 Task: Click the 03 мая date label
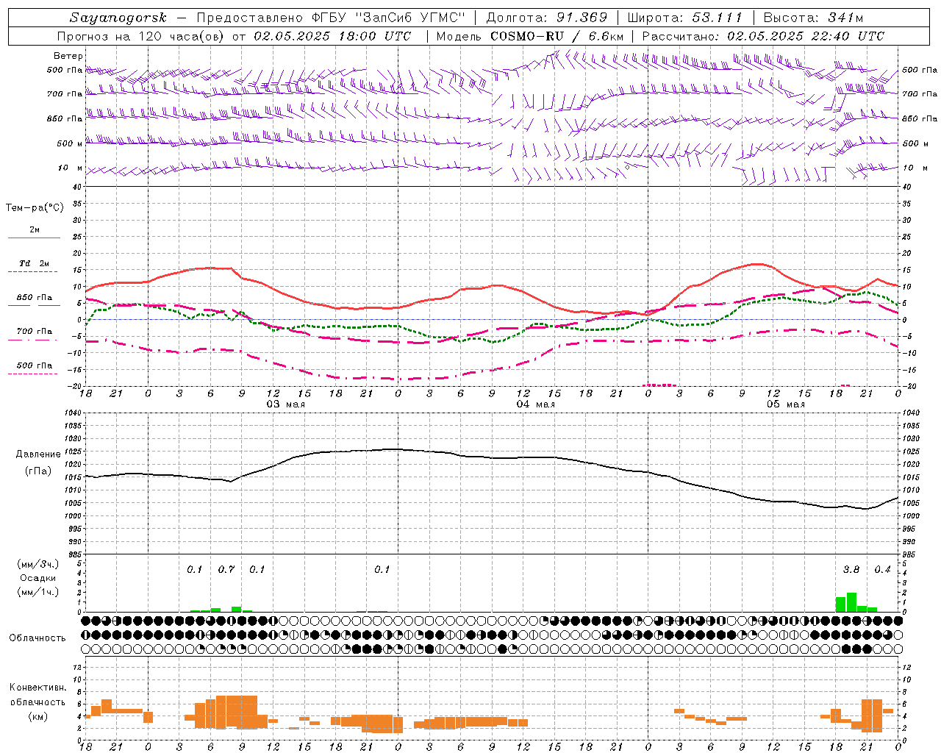tap(285, 404)
